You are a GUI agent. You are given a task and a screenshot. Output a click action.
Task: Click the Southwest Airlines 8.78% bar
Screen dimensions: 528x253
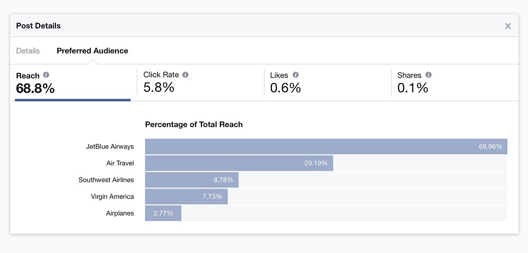click(x=192, y=180)
